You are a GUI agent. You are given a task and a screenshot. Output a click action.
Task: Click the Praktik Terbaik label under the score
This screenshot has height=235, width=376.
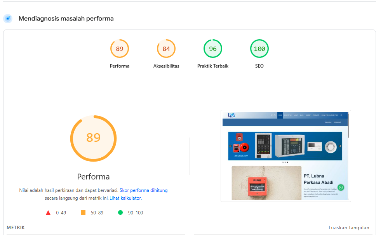pos(213,66)
